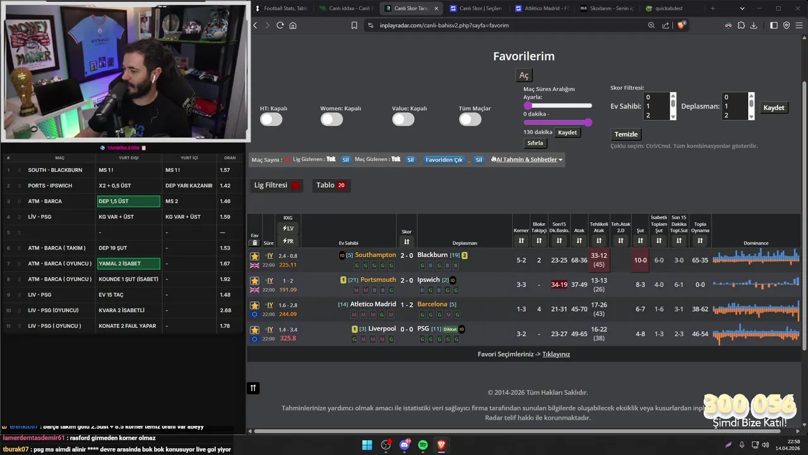
Task: Sort by Bloke Takipçi column arrows
Action: (538, 241)
